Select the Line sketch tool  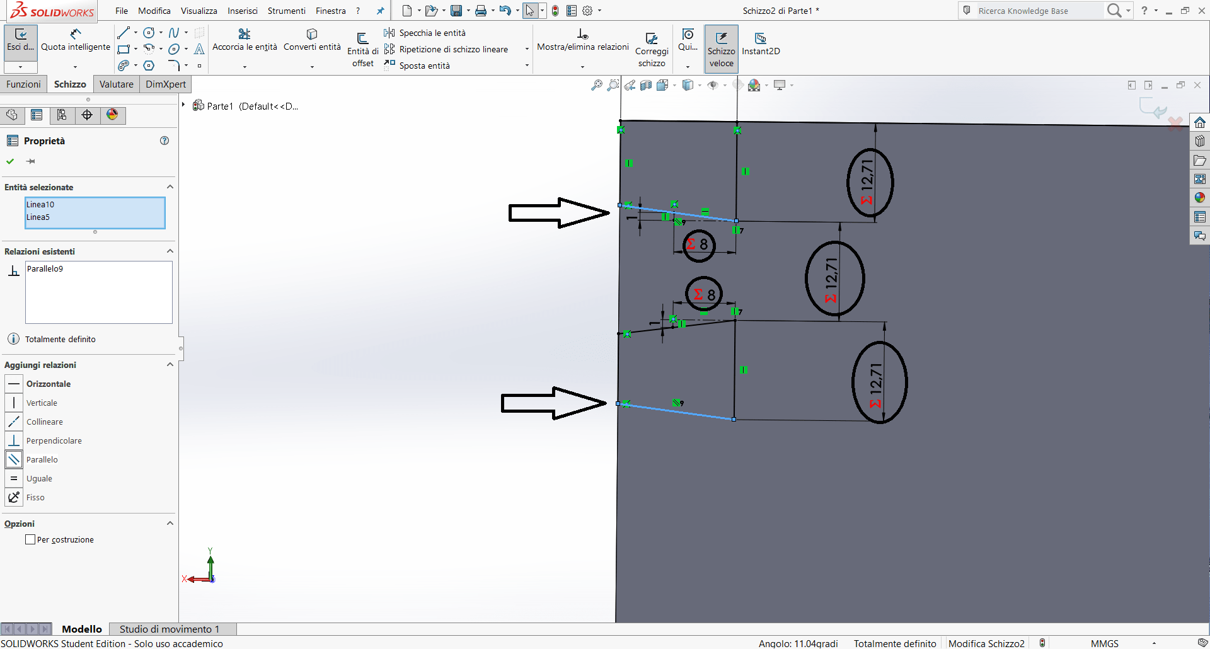[124, 33]
